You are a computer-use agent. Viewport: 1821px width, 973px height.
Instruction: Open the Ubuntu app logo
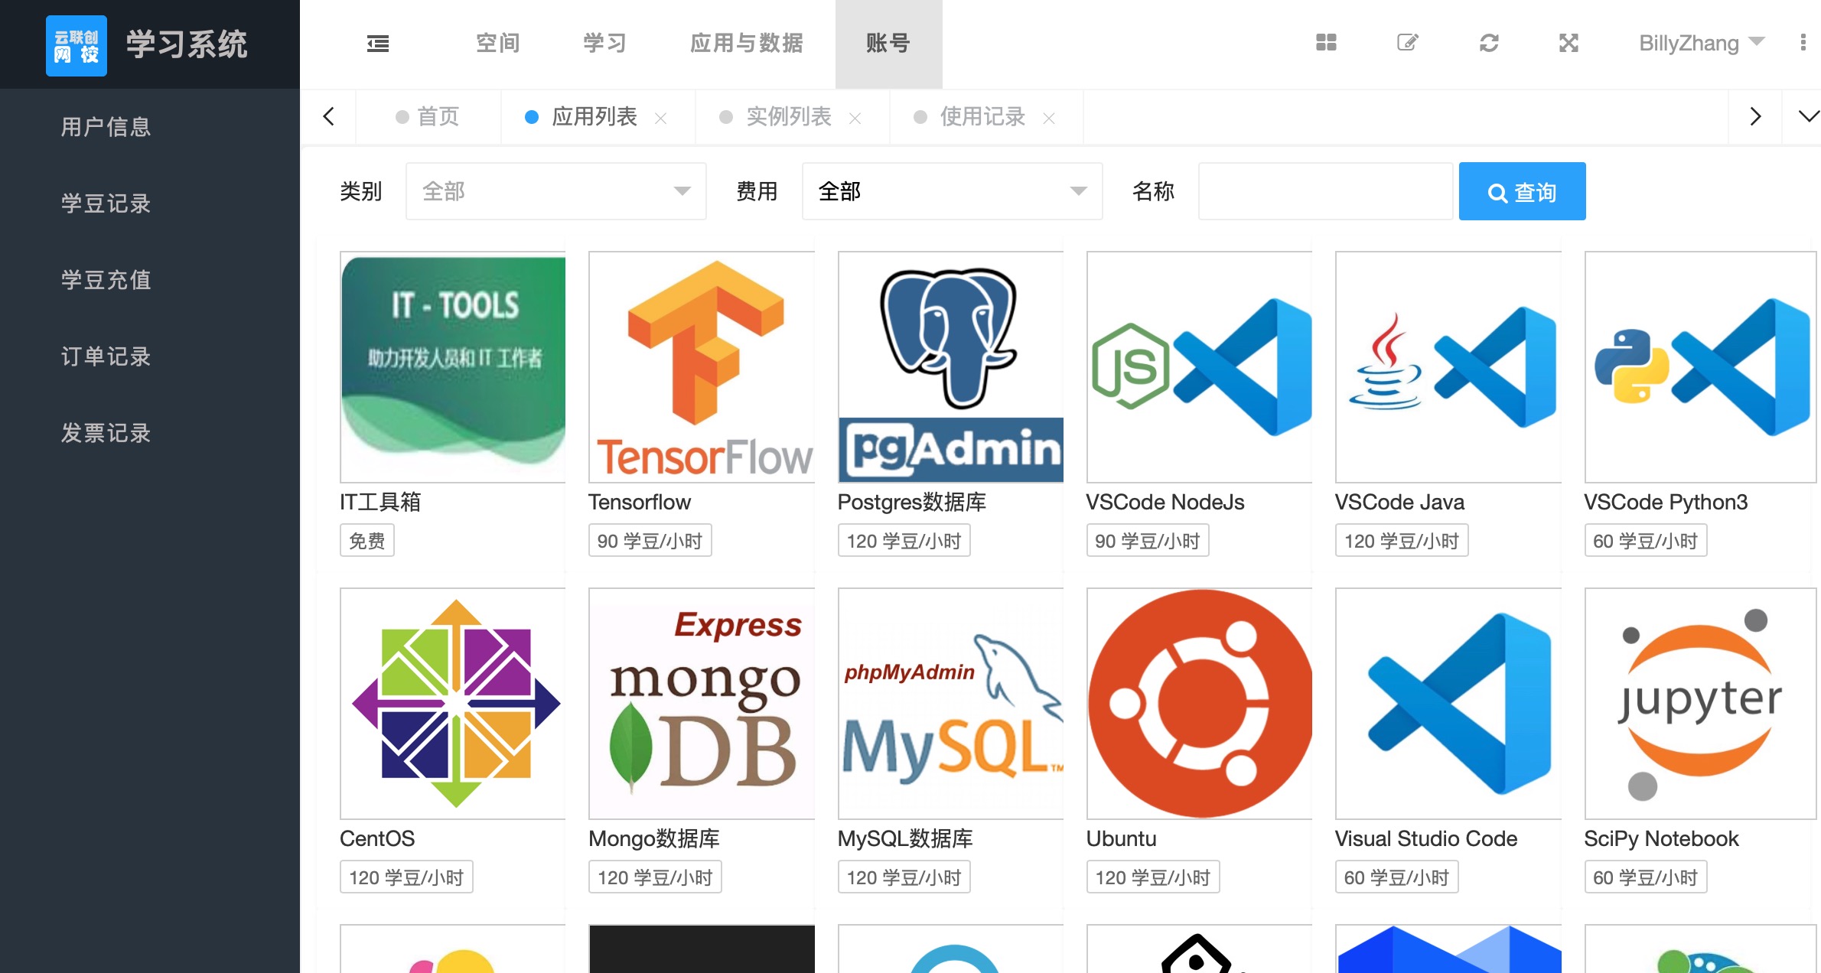[1200, 704]
